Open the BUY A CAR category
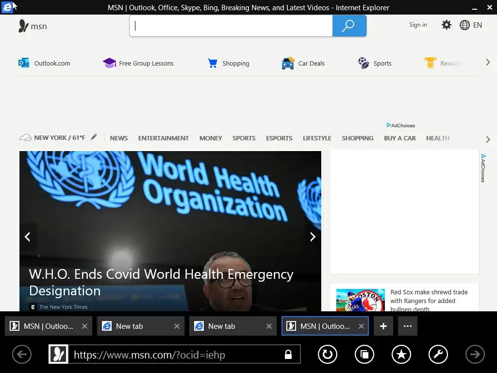 click(400, 138)
